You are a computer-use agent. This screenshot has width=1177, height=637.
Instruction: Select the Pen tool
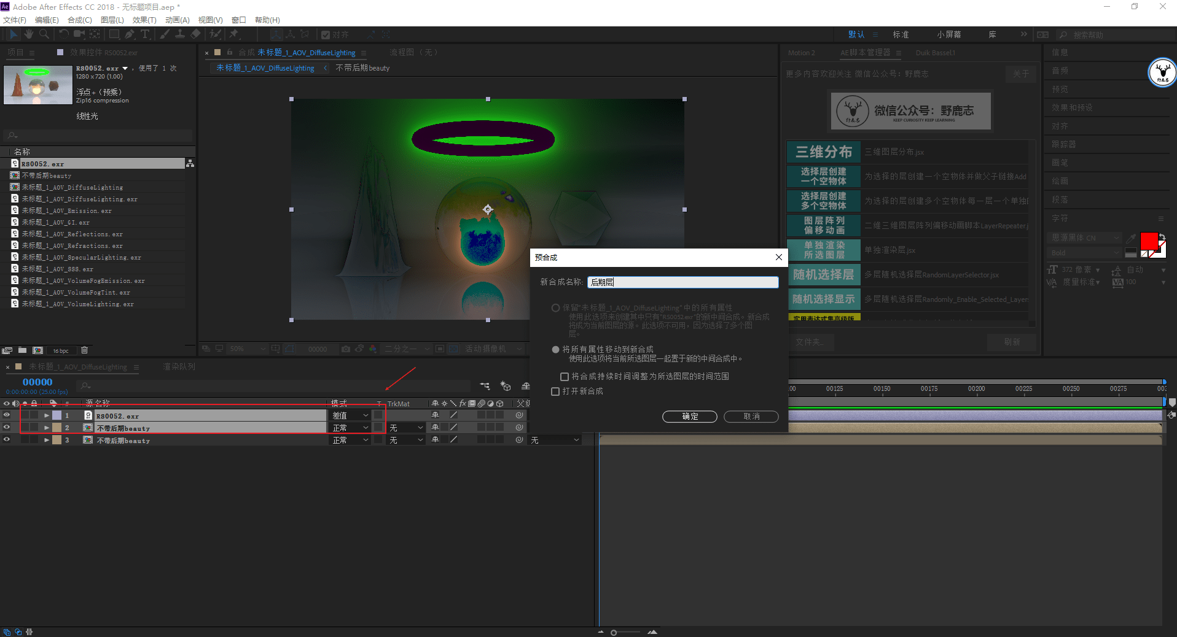point(130,34)
